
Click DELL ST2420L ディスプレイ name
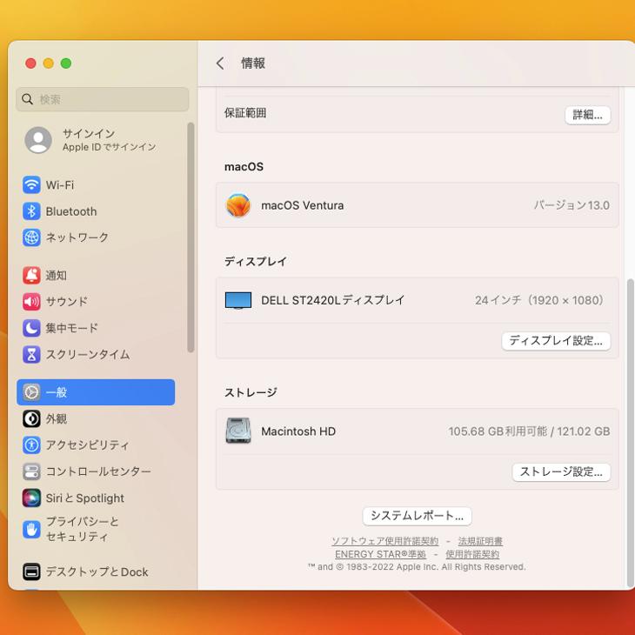tap(333, 300)
